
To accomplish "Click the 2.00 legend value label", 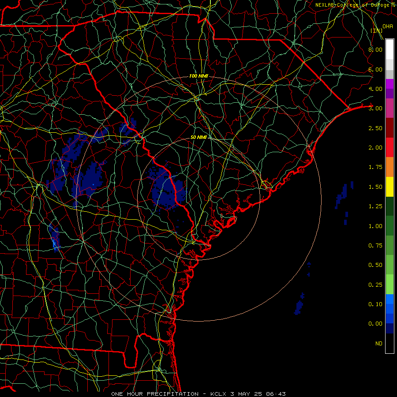I will 375,148.
